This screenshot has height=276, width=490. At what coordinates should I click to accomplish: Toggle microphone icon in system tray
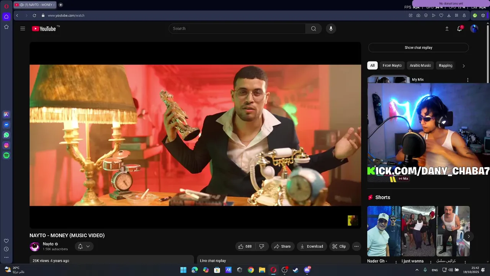point(425,270)
